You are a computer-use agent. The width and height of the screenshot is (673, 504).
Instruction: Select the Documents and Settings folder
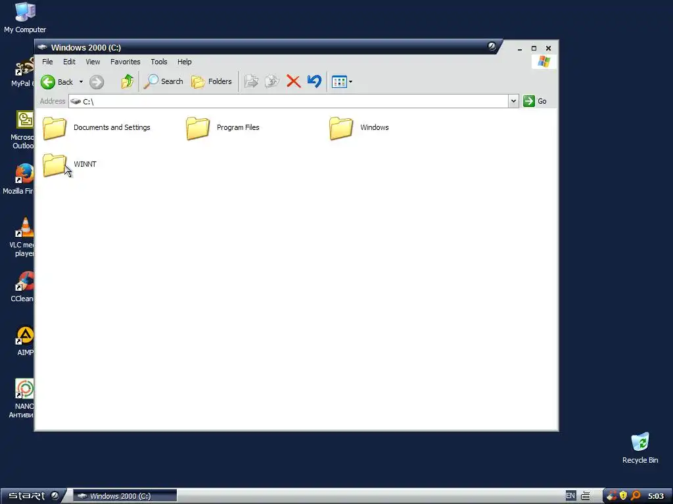[x=97, y=128]
